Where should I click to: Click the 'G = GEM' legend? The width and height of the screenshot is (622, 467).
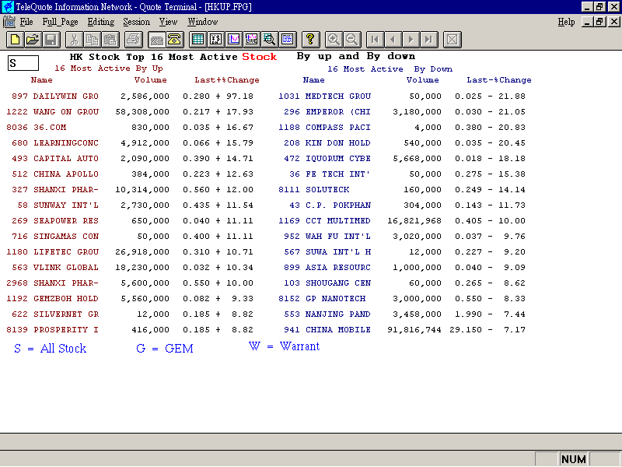click(165, 348)
